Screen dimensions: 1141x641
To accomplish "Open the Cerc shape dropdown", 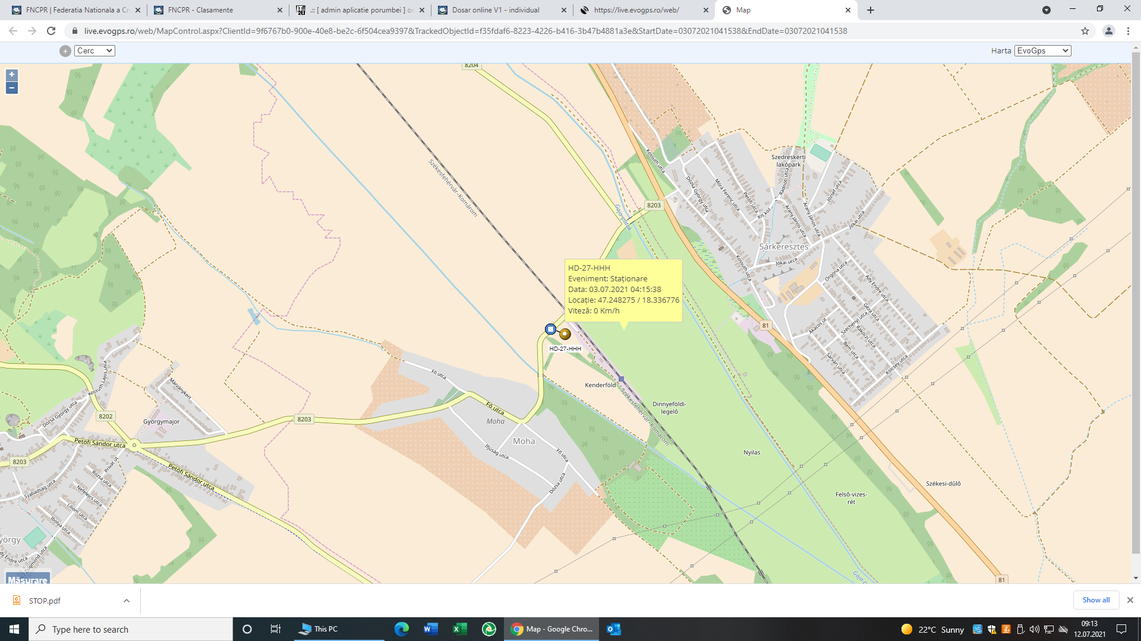I will (x=94, y=51).
